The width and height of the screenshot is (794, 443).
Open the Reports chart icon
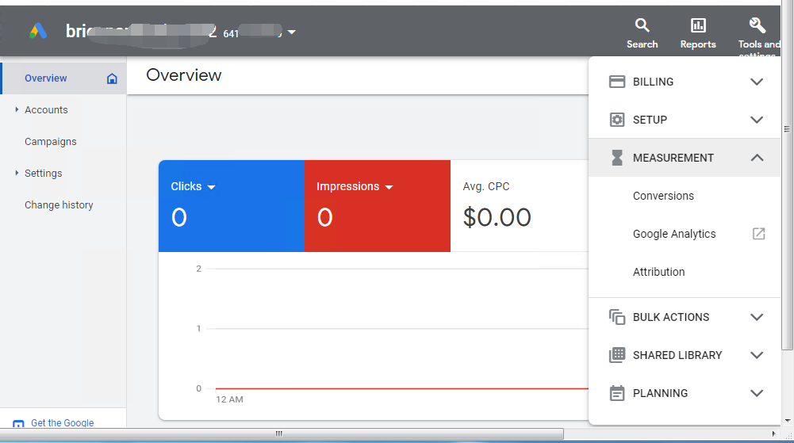coord(698,25)
